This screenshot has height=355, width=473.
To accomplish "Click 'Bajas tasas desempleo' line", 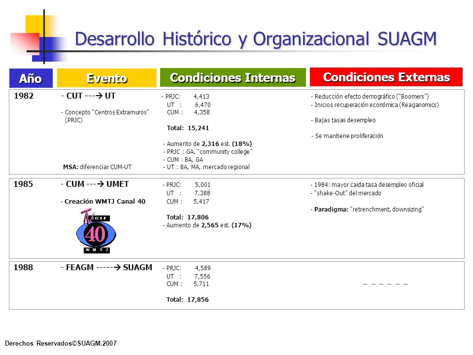I will 343,120.
